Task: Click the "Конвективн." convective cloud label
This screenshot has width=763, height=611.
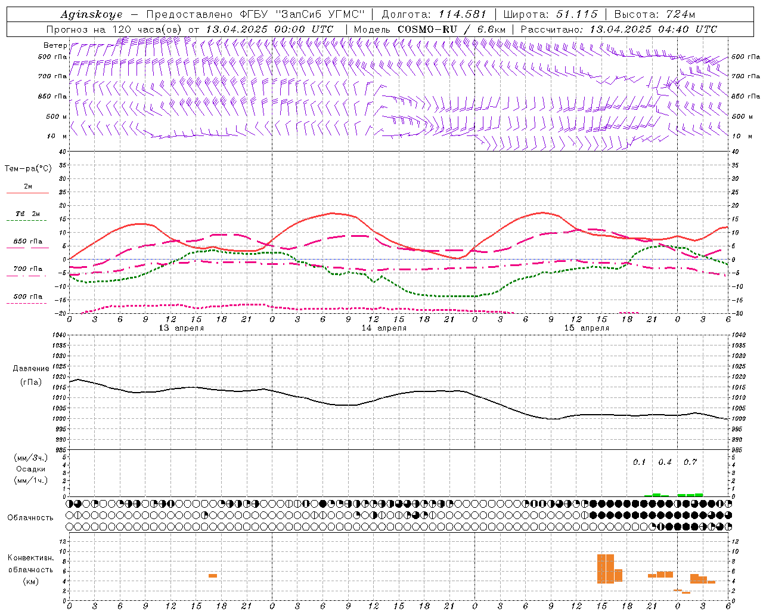Action: [x=31, y=558]
